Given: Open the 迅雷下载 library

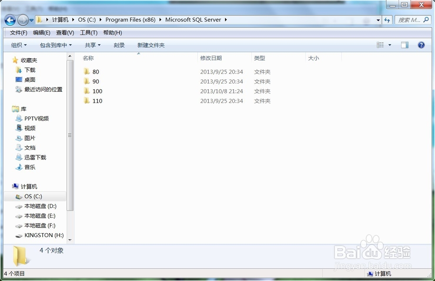Looking at the screenshot, I should point(35,157).
